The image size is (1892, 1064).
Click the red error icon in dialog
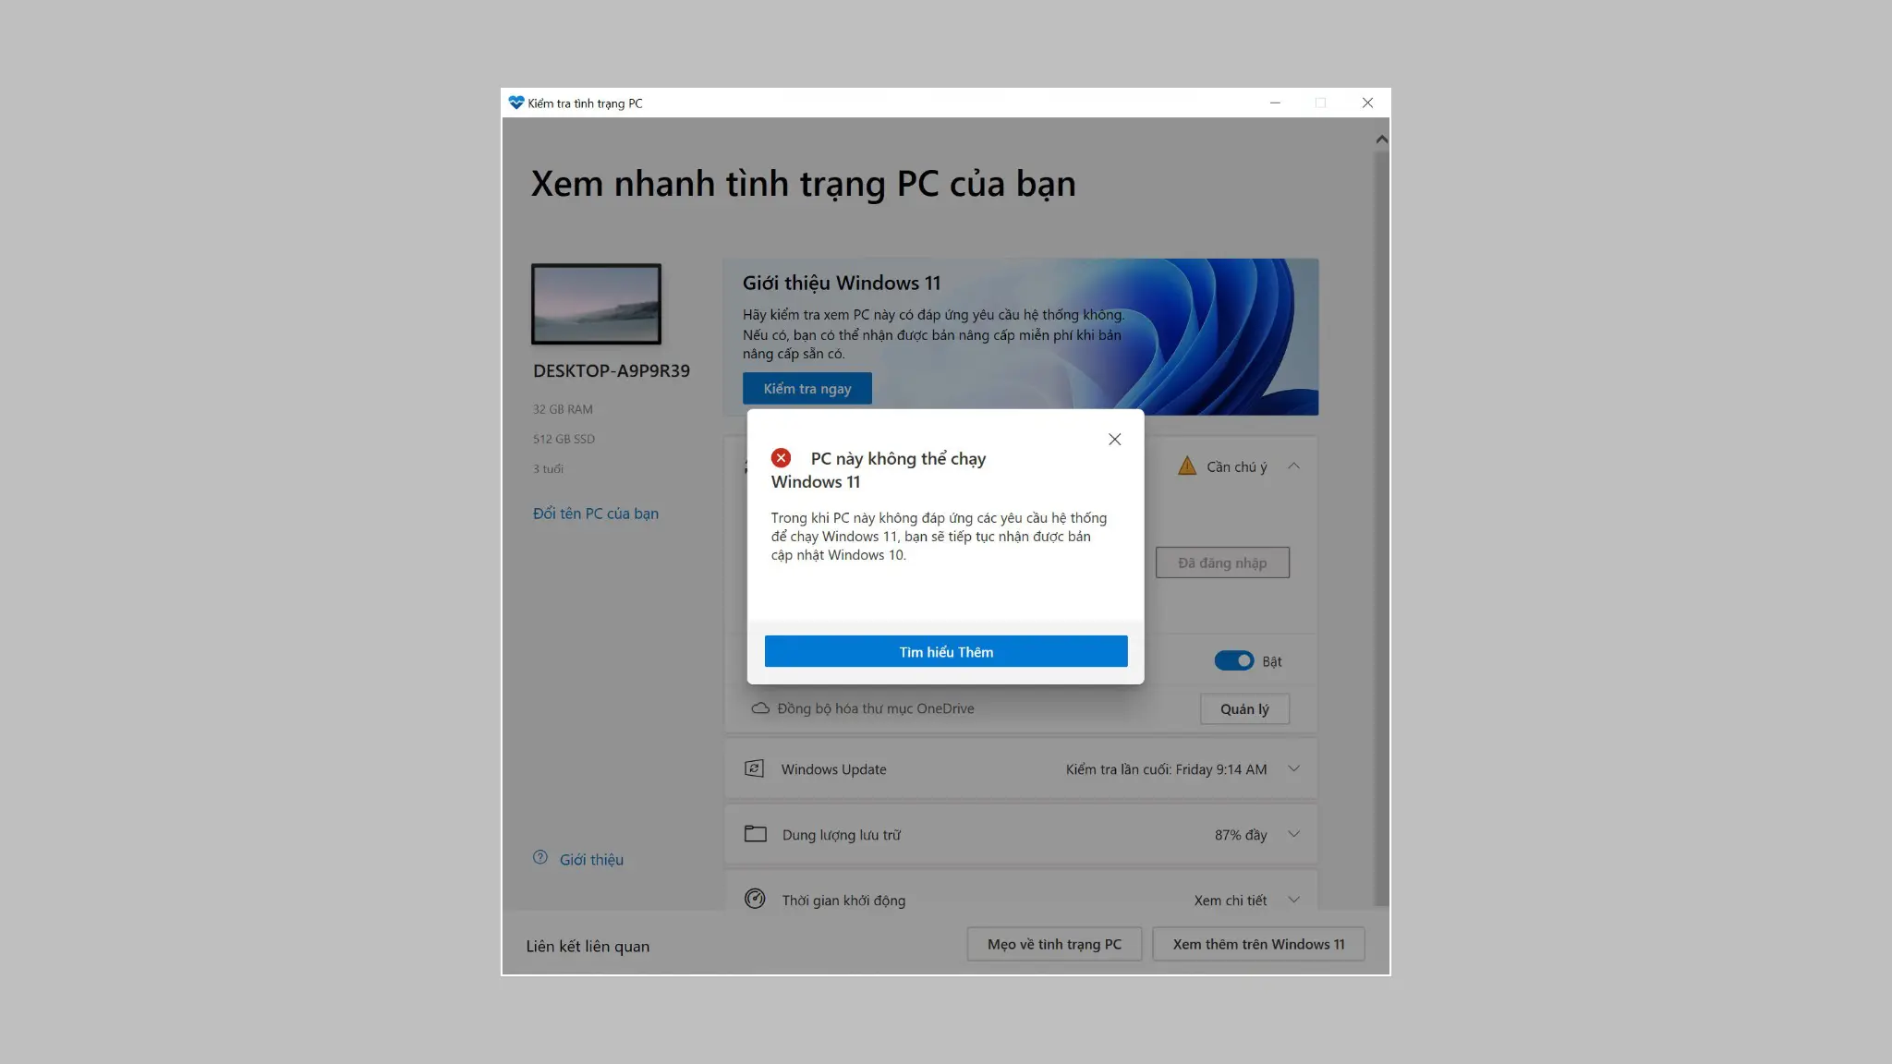click(782, 458)
